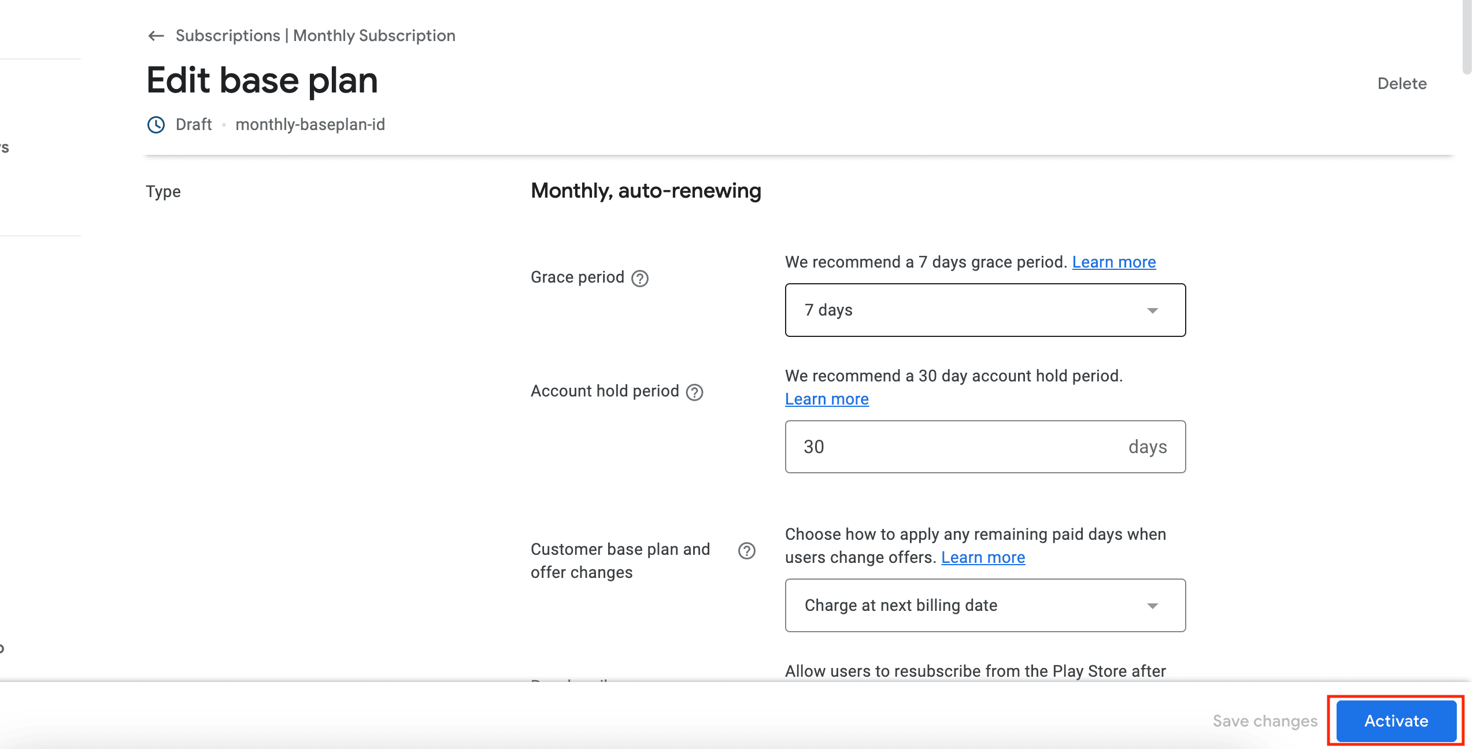Click the Draft status clock icon
This screenshot has height=749, width=1473.
(x=156, y=125)
